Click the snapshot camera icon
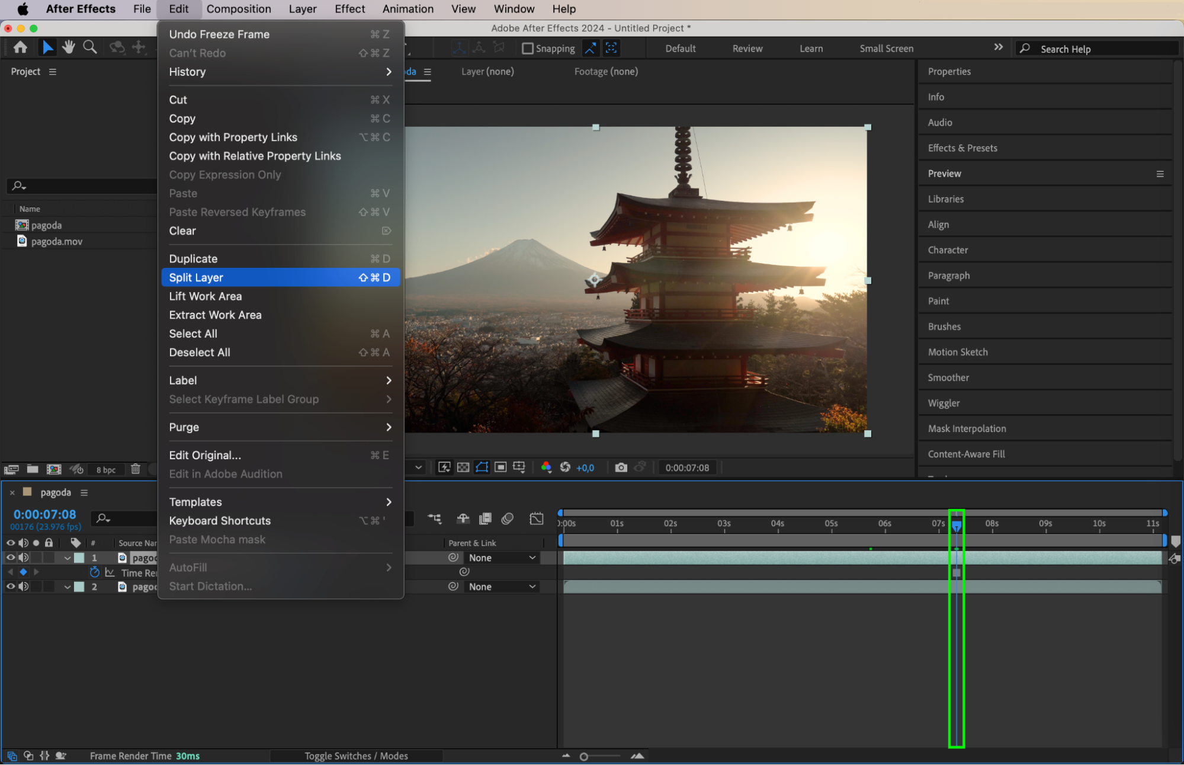The image size is (1184, 765). 621,468
